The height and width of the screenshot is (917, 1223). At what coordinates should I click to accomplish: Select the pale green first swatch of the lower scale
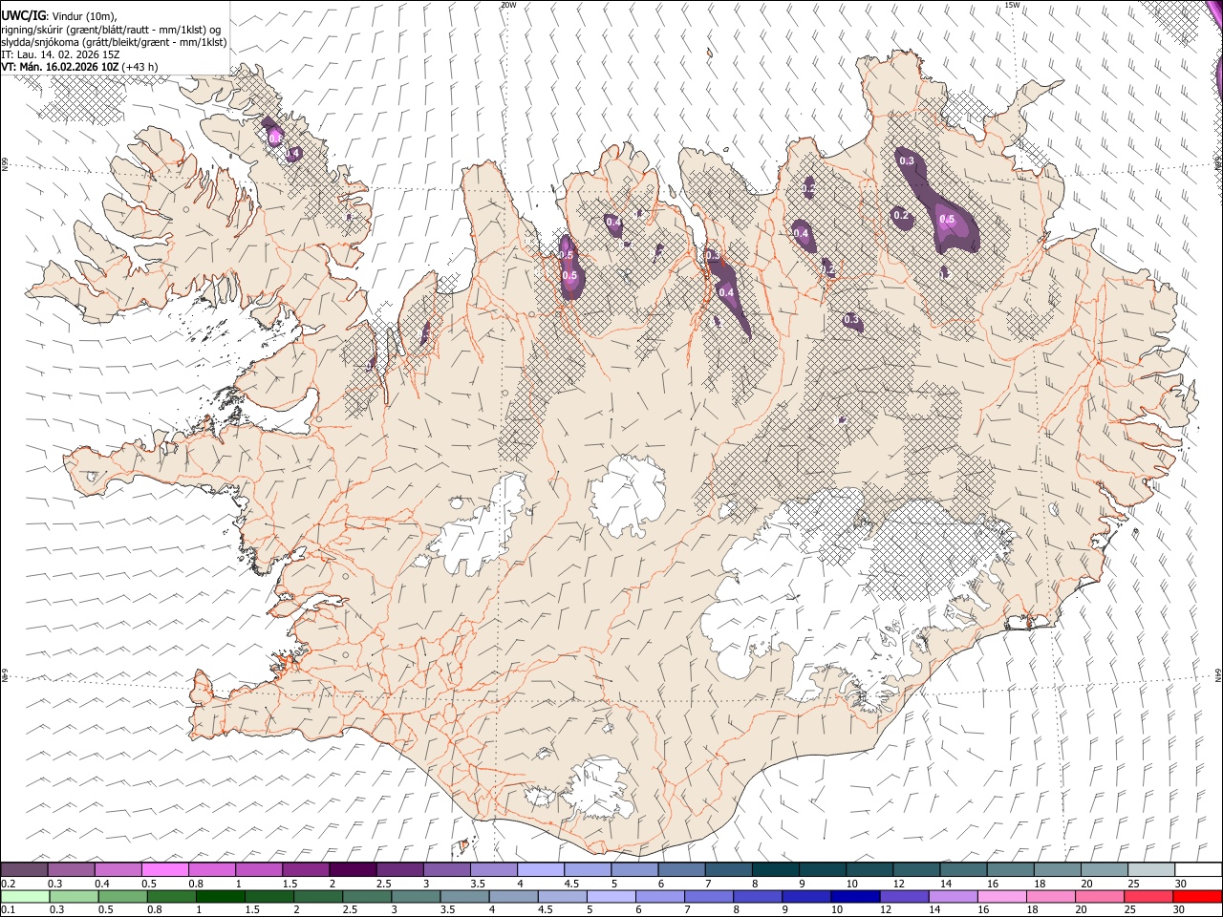25,896
